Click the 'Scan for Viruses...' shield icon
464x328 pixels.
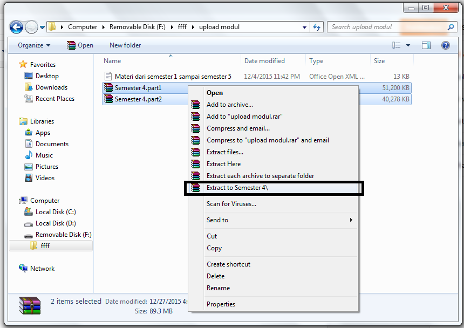tap(195, 204)
